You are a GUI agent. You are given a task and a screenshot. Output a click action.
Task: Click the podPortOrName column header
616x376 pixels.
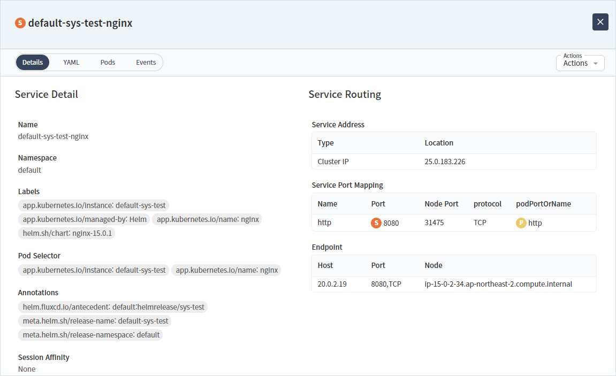543,204
